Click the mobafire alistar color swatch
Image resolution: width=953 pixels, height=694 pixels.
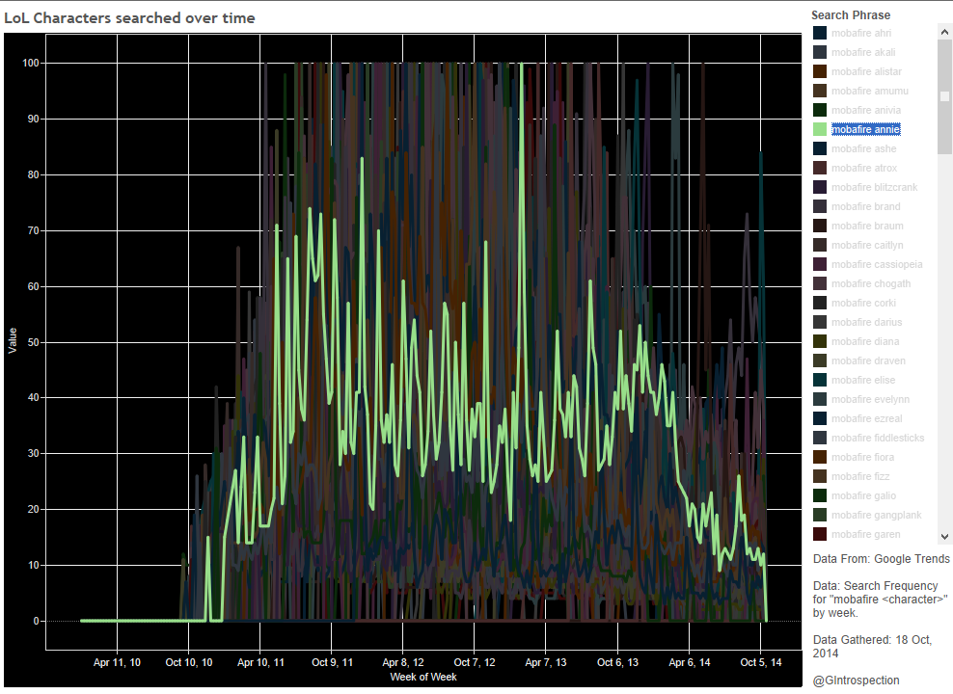[x=820, y=72]
